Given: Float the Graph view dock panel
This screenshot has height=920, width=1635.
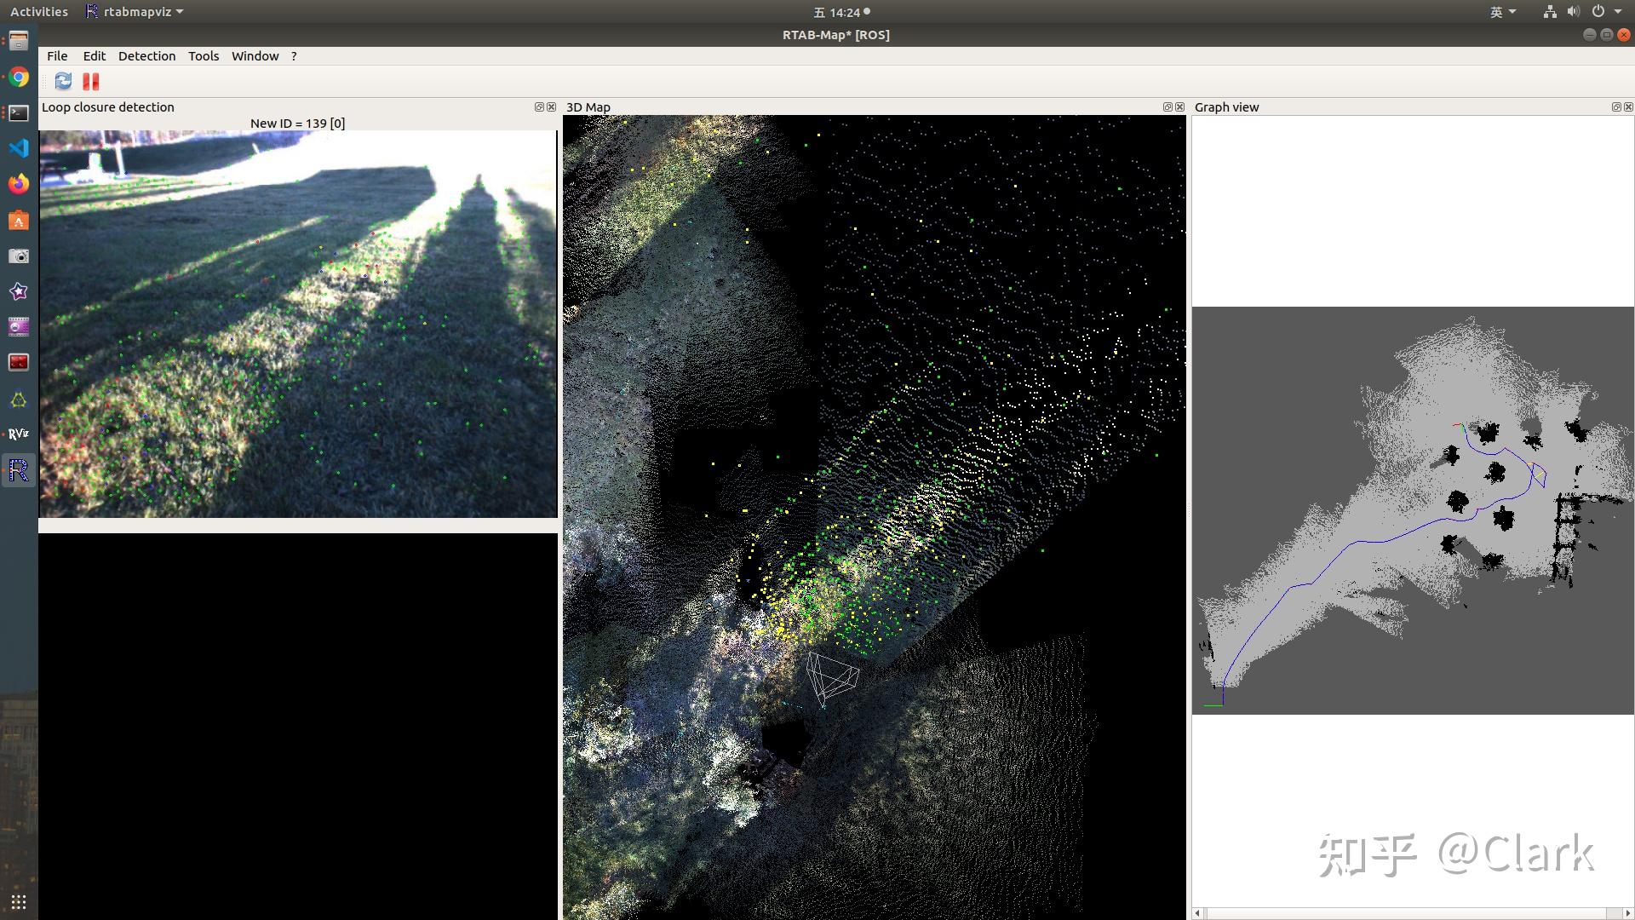Looking at the screenshot, I should point(1615,107).
